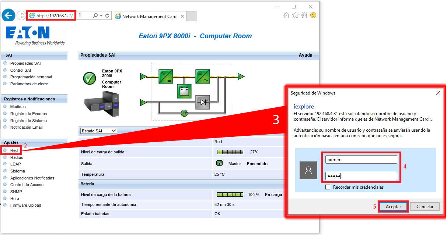Click the browser forward arrow button
This screenshot has width=447, height=235.
(21, 15)
